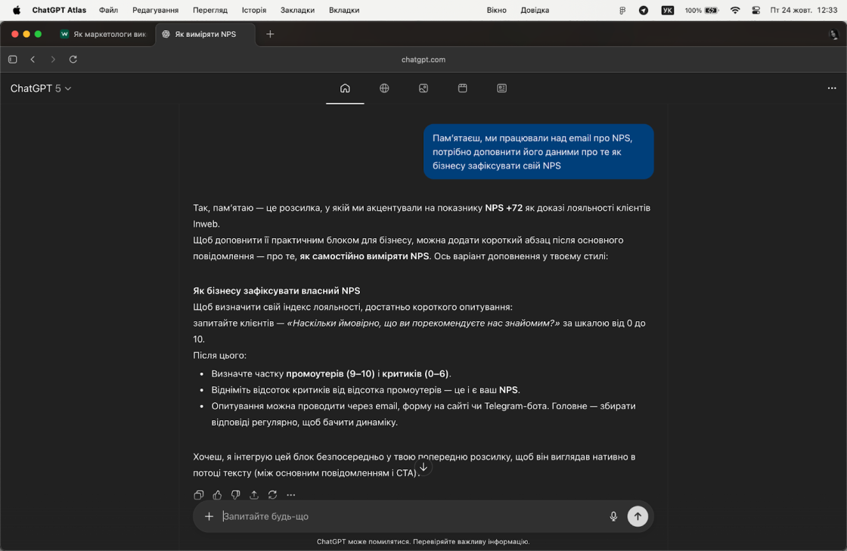Toggle the browser sidebar panel

pos(13,59)
